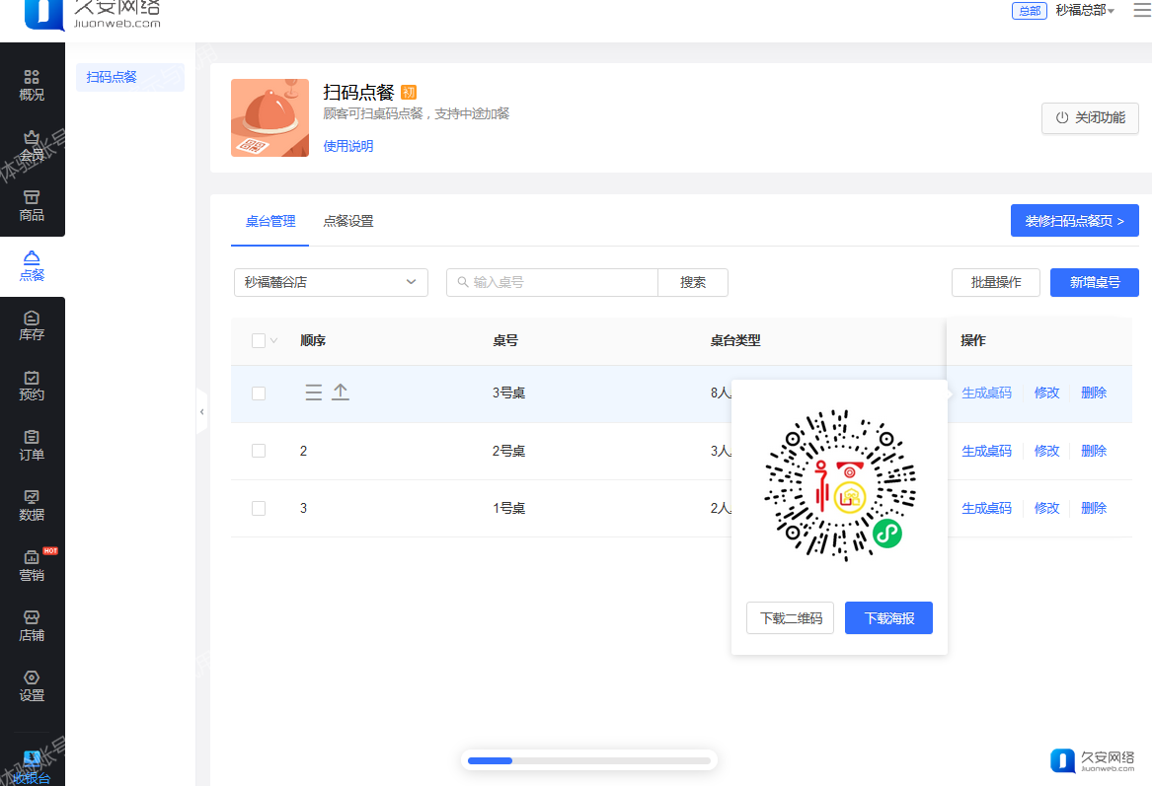This screenshot has width=1152, height=786.
Task: Click the 初 badge next to 扫码点餐 title
Action: point(409,93)
